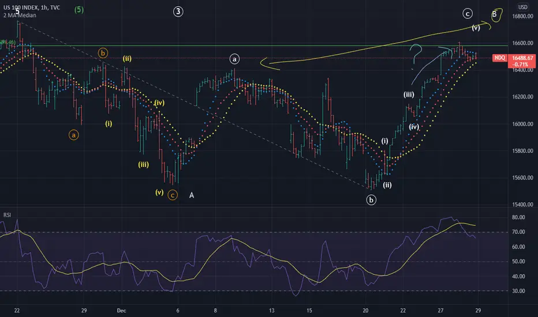Click the 16488.67 current price label
Image resolution: width=538 pixels, height=317 pixels.
click(522, 58)
